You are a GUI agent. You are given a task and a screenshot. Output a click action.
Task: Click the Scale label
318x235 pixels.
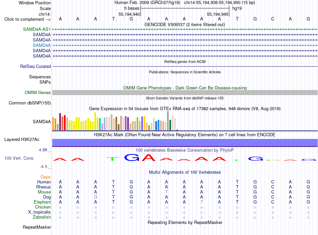[x=45, y=8]
